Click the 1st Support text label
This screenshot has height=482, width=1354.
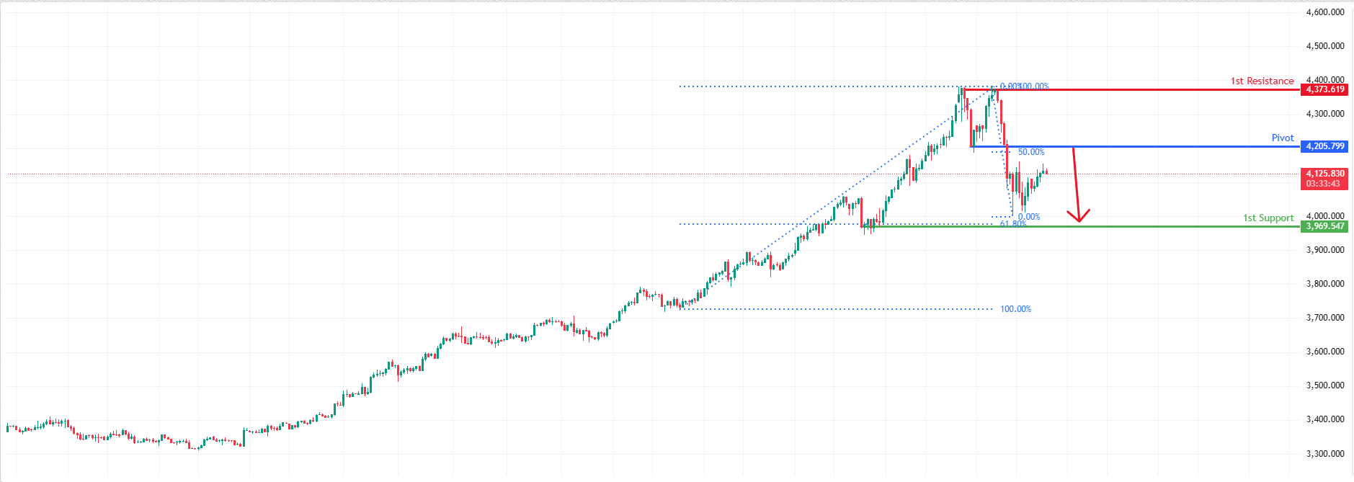[1268, 218]
